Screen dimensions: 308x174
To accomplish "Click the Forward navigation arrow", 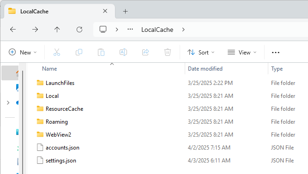I will point(35,30).
